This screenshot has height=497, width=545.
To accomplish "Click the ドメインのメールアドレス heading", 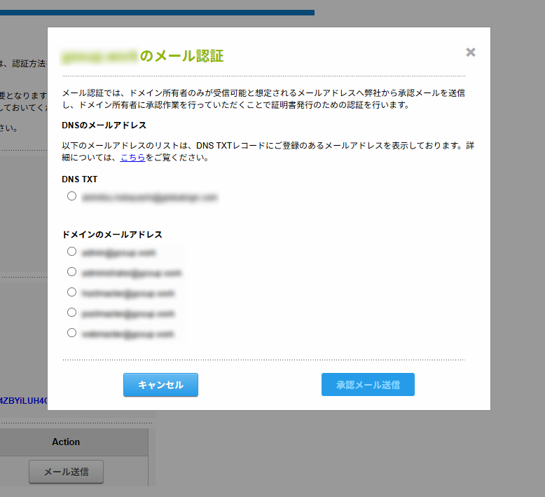I will coord(112,234).
